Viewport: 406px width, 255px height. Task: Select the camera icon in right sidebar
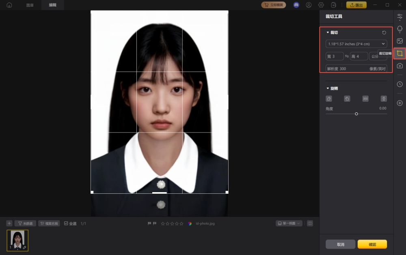(x=400, y=66)
